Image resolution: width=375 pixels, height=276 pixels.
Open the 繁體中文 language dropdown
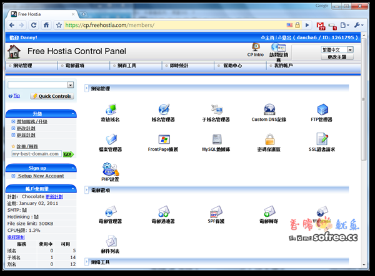click(x=337, y=50)
